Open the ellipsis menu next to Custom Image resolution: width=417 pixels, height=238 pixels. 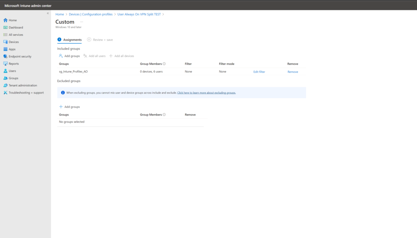point(81,22)
